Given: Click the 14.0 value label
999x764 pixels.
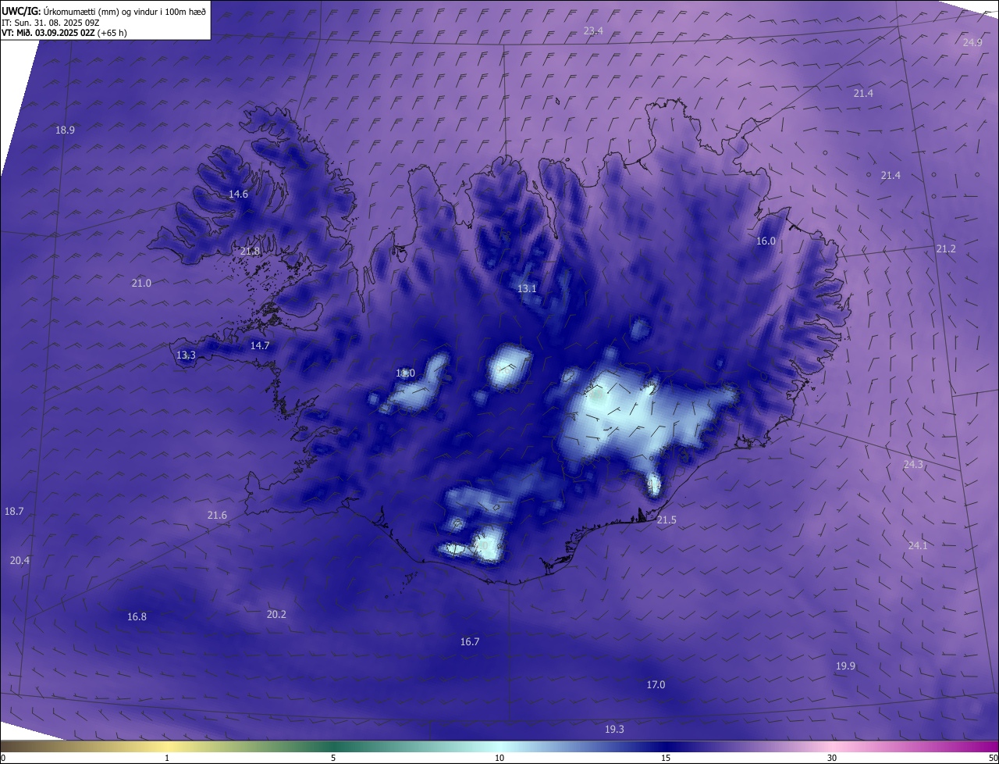Looking at the screenshot, I should tap(405, 373).
